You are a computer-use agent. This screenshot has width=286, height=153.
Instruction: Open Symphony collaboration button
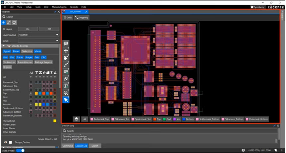pyautogui.click(x=257, y=7)
